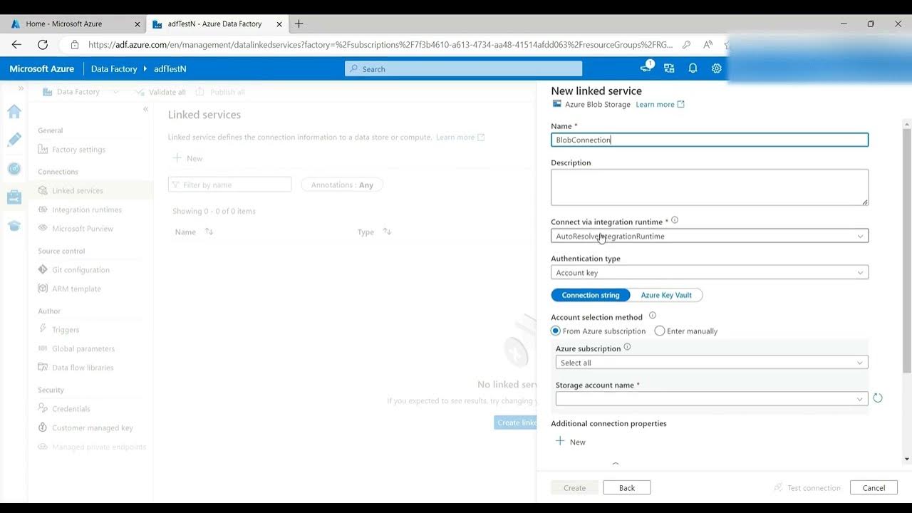Open the Manage toolbox icon
This screenshot has height=513, width=912.
(x=14, y=197)
